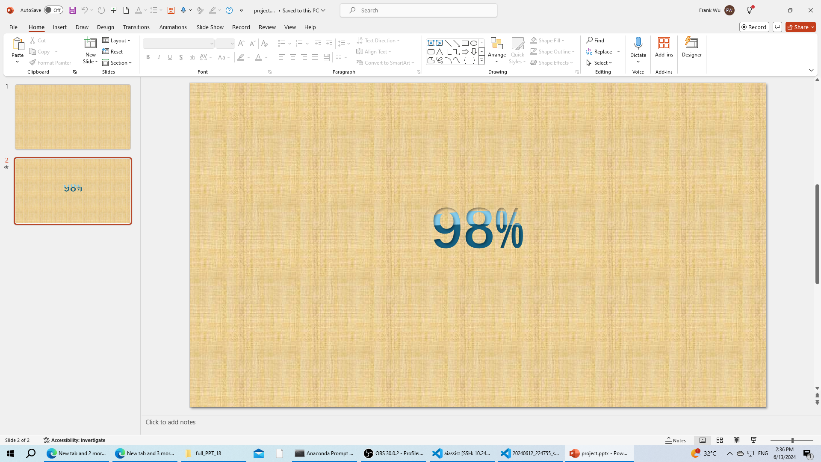The height and width of the screenshot is (462, 821).
Task: Expand the Select dropdown in Editing
Action: tap(600, 62)
